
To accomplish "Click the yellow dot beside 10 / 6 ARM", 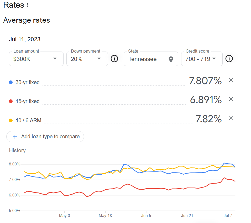I will pos(11,120).
